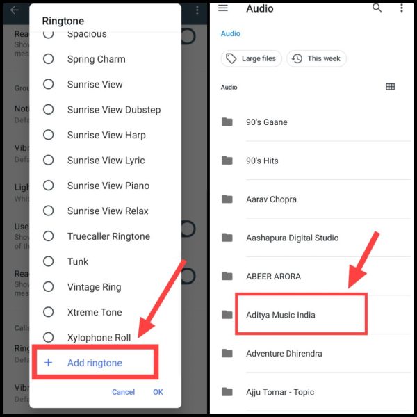This screenshot has height=417, width=417.
Task: Tap the back arrow in settings
Action: [15, 10]
